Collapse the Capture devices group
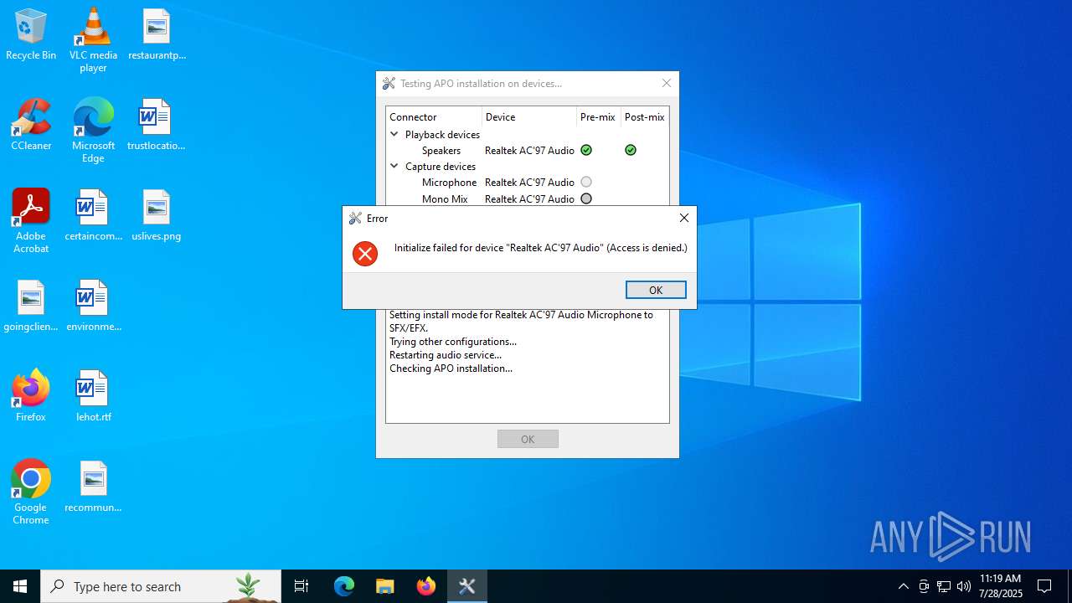This screenshot has height=603, width=1072. (394, 166)
